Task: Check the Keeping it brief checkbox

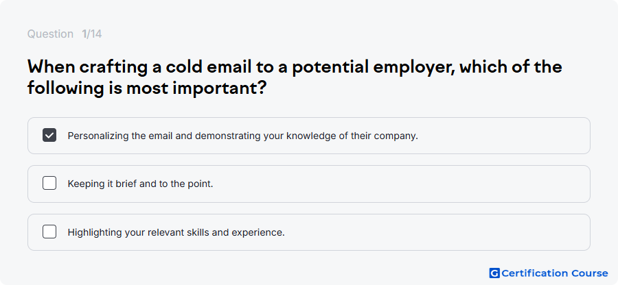Action: tap(49, 183)
